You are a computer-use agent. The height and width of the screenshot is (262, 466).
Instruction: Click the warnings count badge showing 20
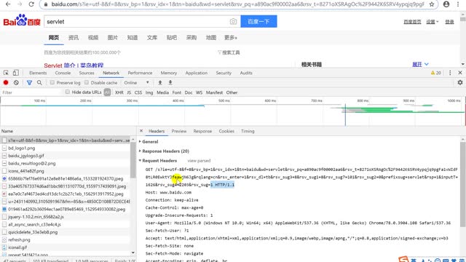click(x=436, y=73)
